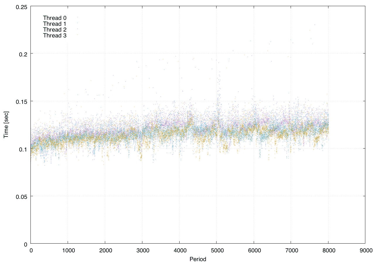Click the 1000 x-axis tick label
375x262 pixels.
pyautogui.click(x=68, y=251)
